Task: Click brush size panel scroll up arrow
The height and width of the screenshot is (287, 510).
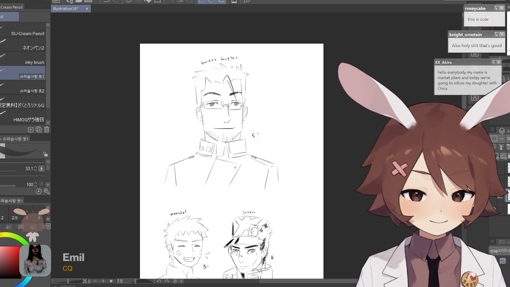Action: click(x=48, y=208)
